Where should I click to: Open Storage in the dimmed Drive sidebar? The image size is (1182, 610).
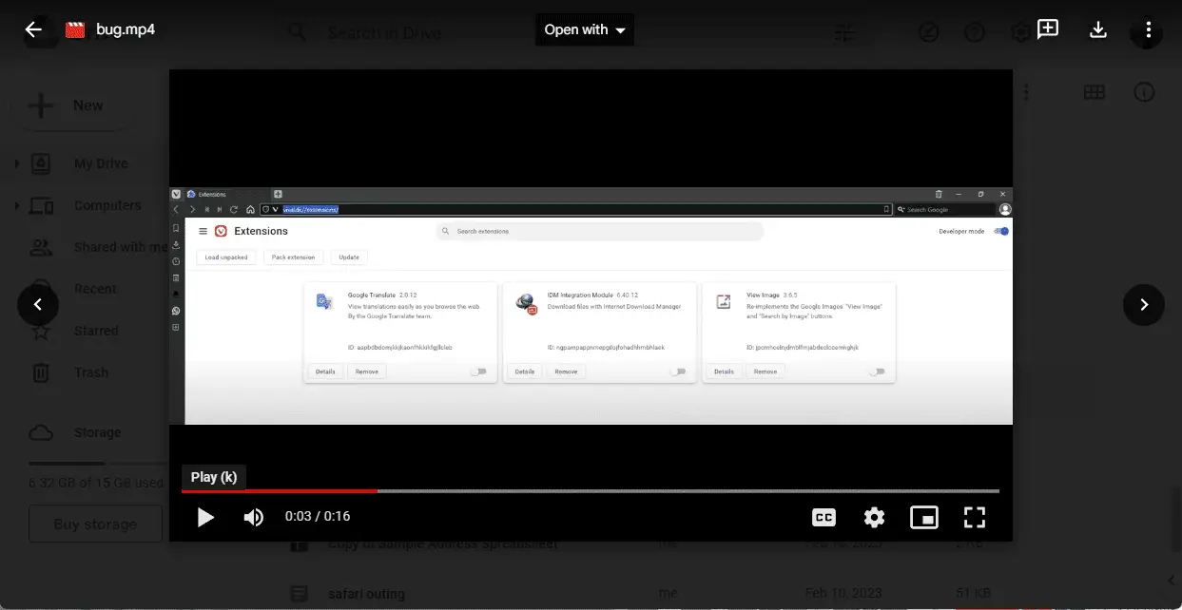97,432
